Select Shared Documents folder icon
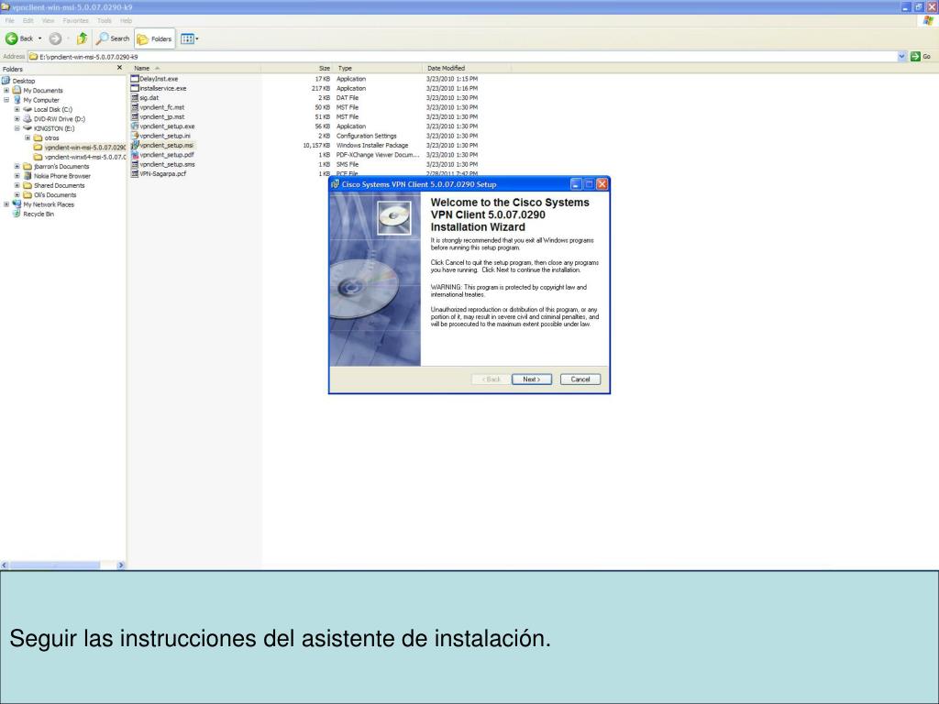 click(28, 185)
